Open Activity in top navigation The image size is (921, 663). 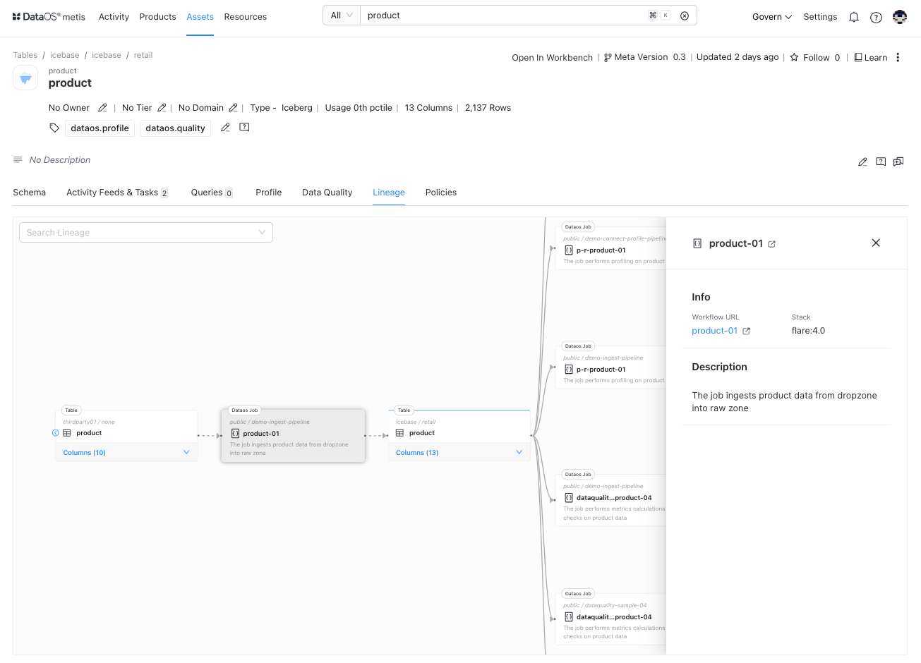coord(114,17)
